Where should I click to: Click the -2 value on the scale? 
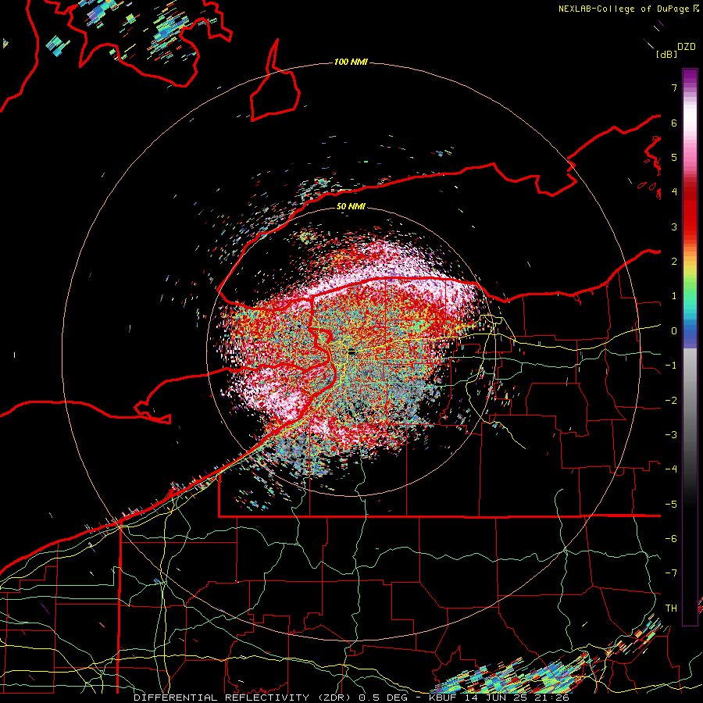[x=671, y=401]
